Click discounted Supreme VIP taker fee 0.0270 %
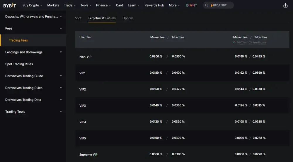293x162 pixels. click(259, 154)
